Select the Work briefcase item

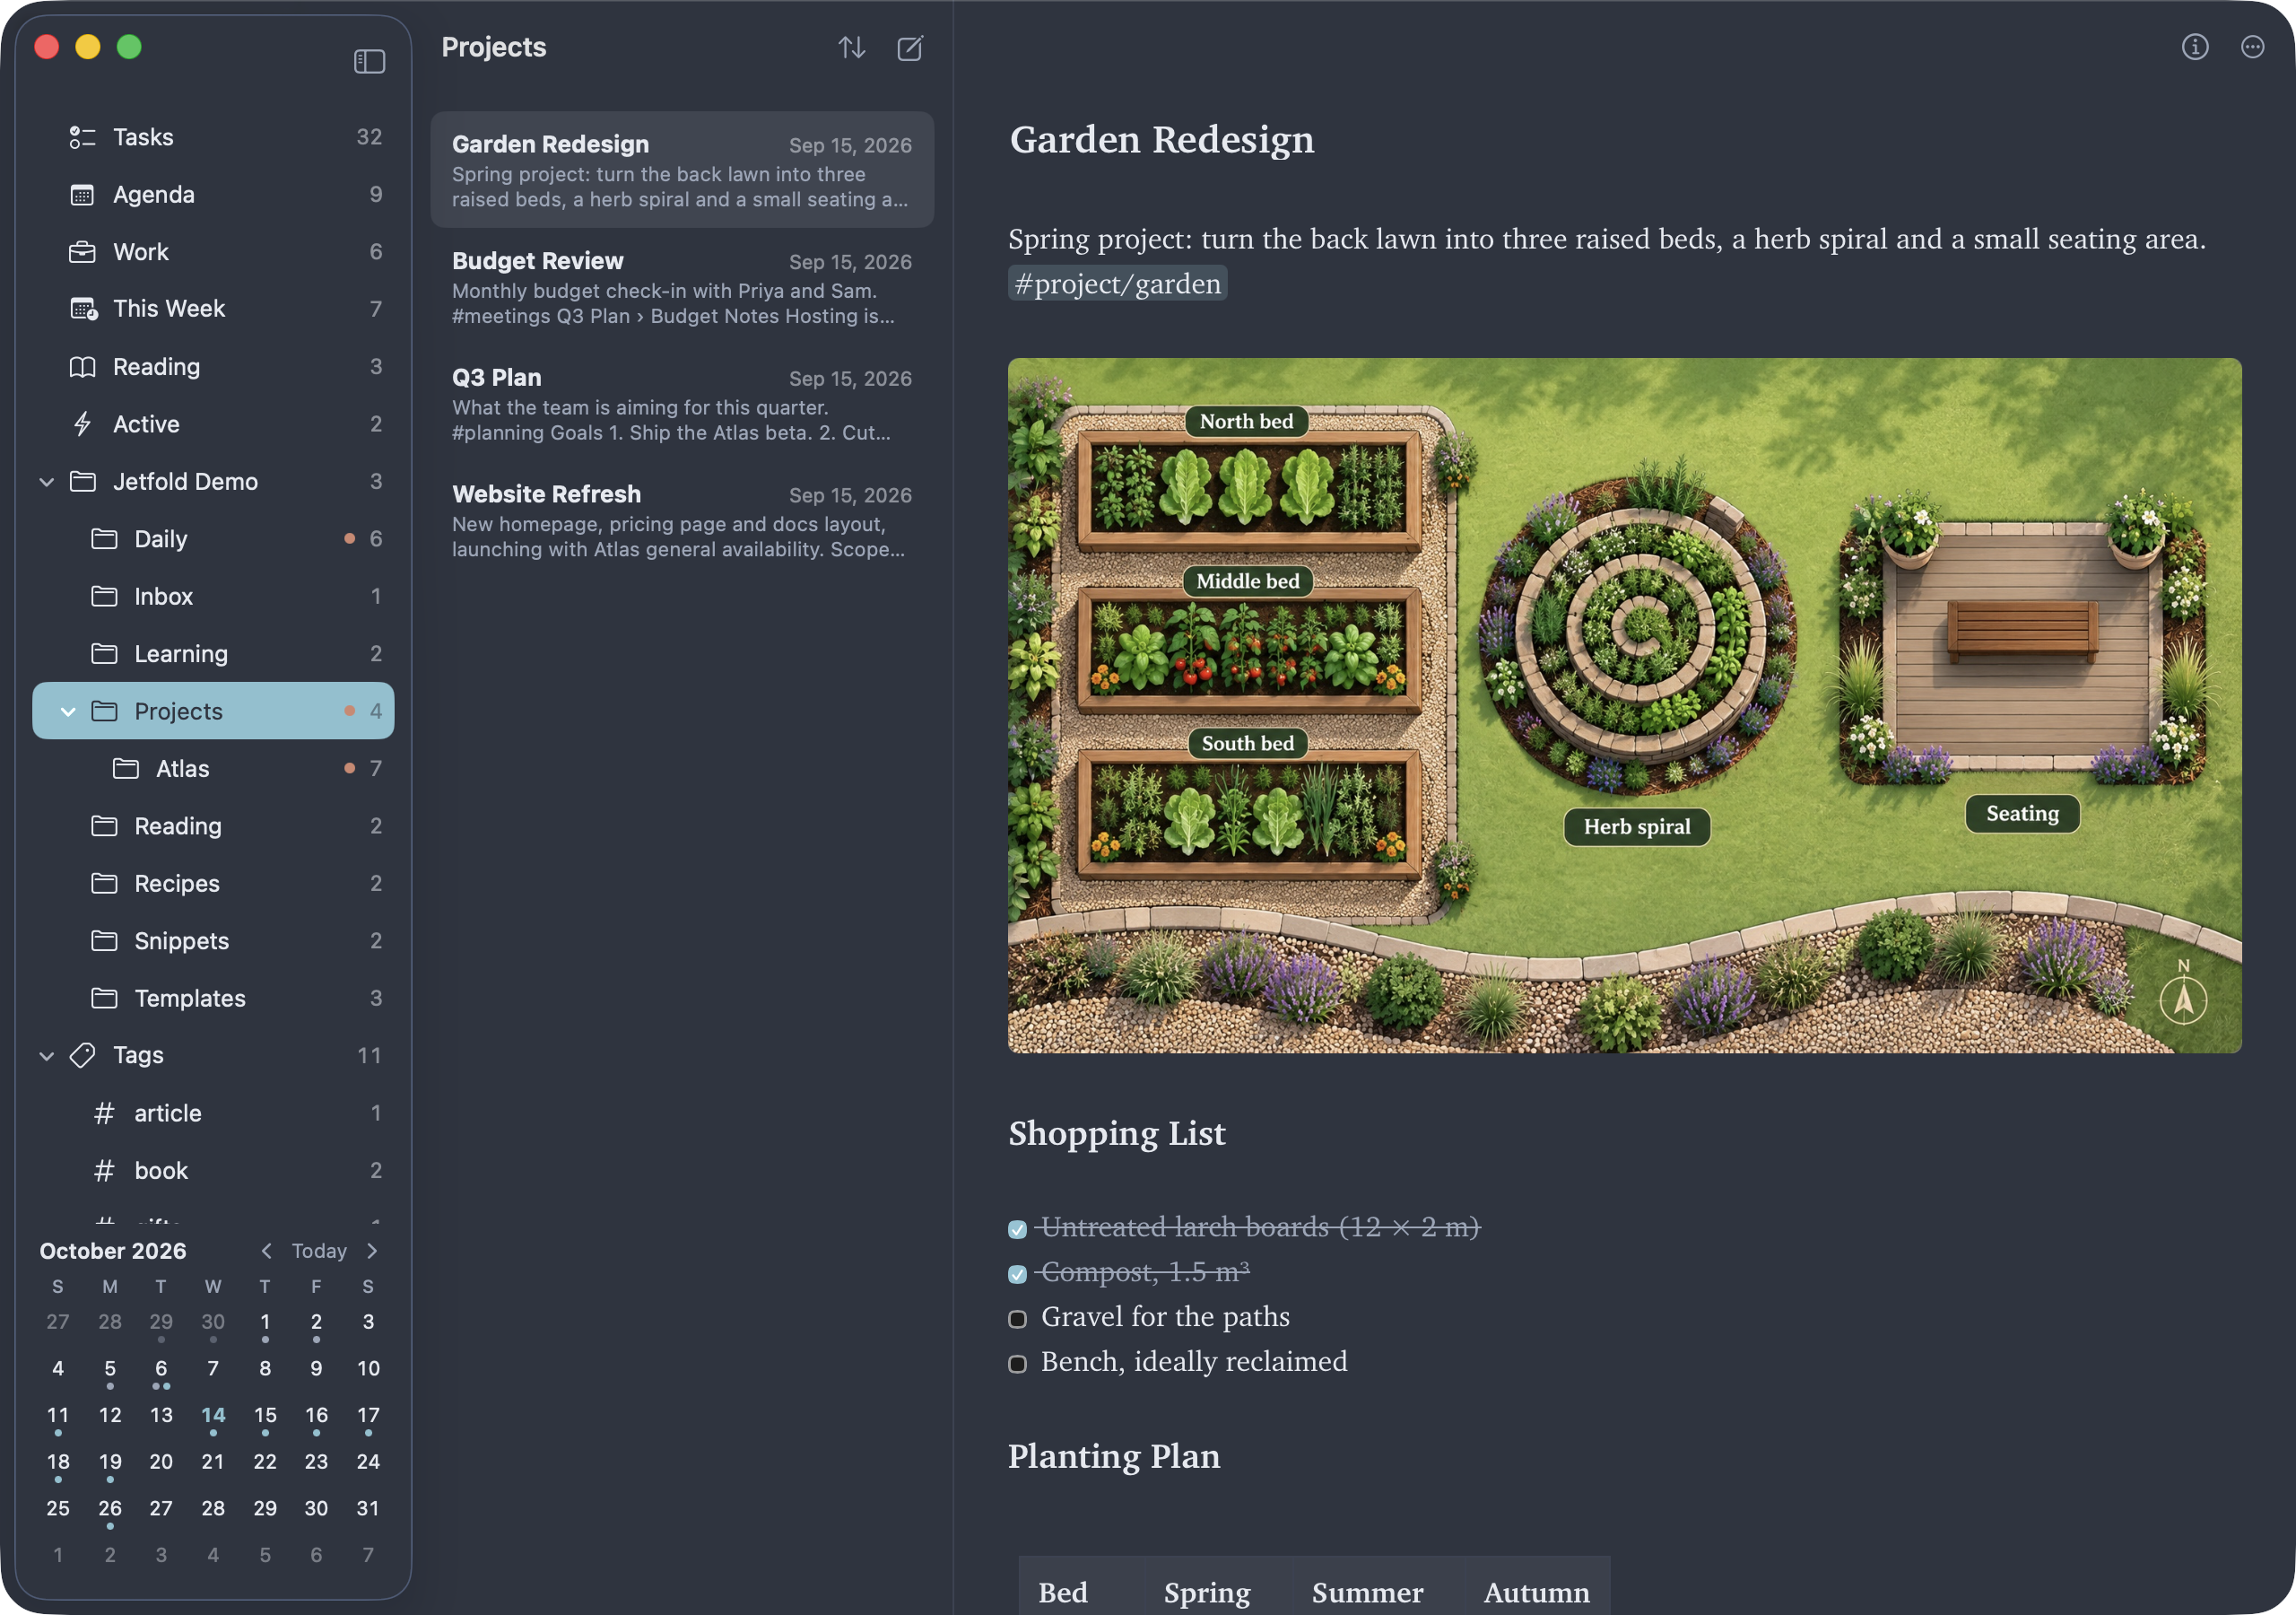tap(213, 251)
